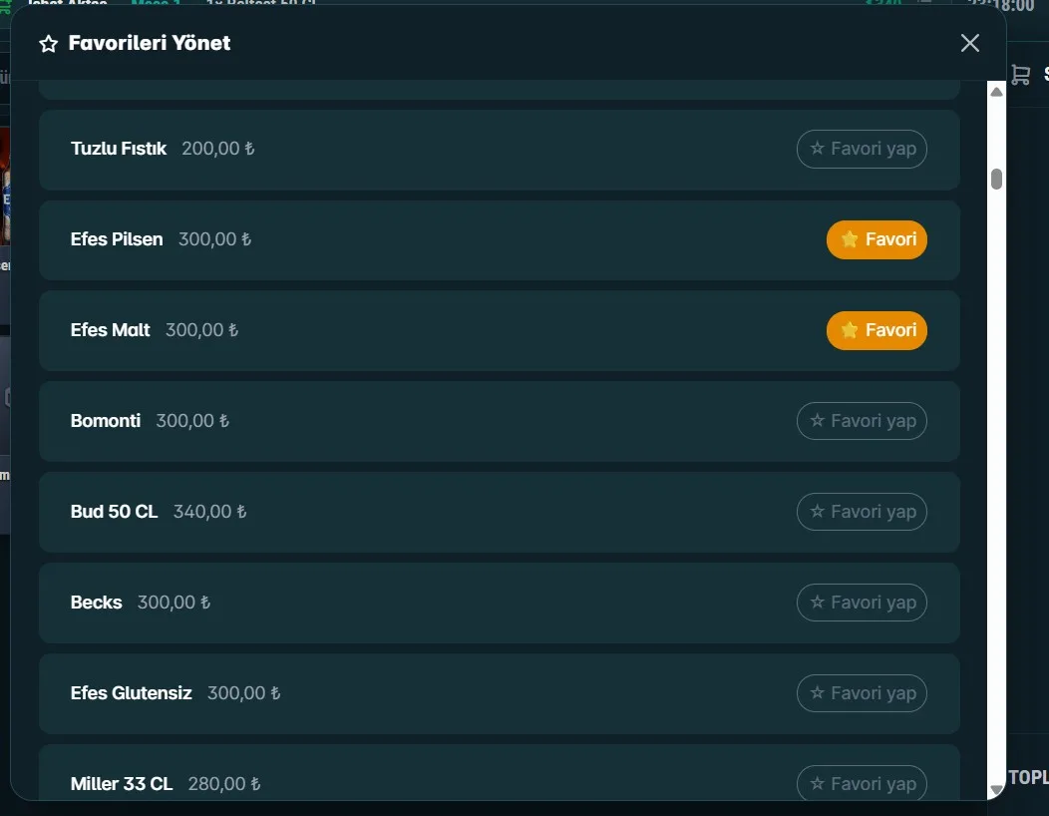Select the Efes Glutensiz item name

132,693
